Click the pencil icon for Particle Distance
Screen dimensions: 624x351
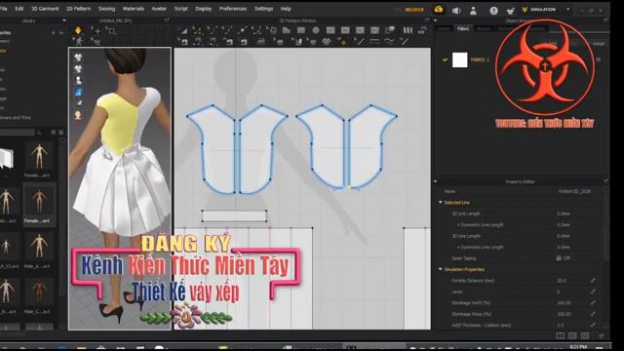593,281
